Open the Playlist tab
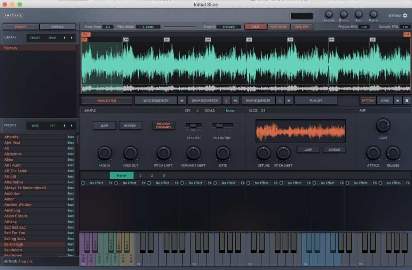Image resolution: width=412 pixels, height=270 pixels. click(x=316, y=100)
